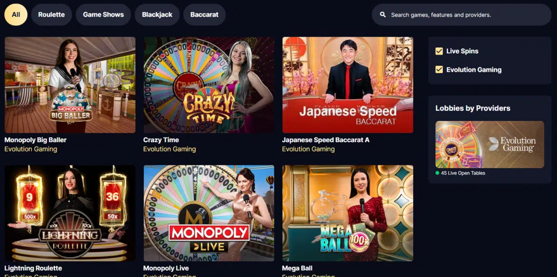Open Japanese Speed Baccarat thumbnail
The height and width of the screenshot is (277, 557).
point(348,85)
